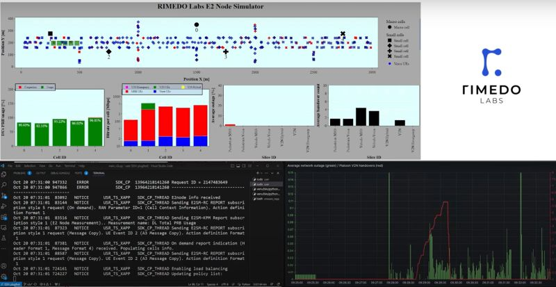The width and height of the screenshot is (556, 287).
Task: Switch to the PROBLEMS panel tab
Action: (19, 173)
